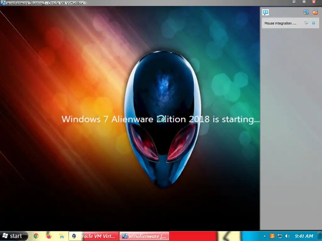Open file explorer quick launch icon

coord(61,236)
